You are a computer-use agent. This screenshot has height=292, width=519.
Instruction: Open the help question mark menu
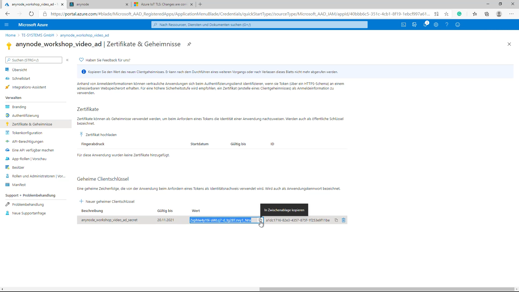click(x=447, y=25)
